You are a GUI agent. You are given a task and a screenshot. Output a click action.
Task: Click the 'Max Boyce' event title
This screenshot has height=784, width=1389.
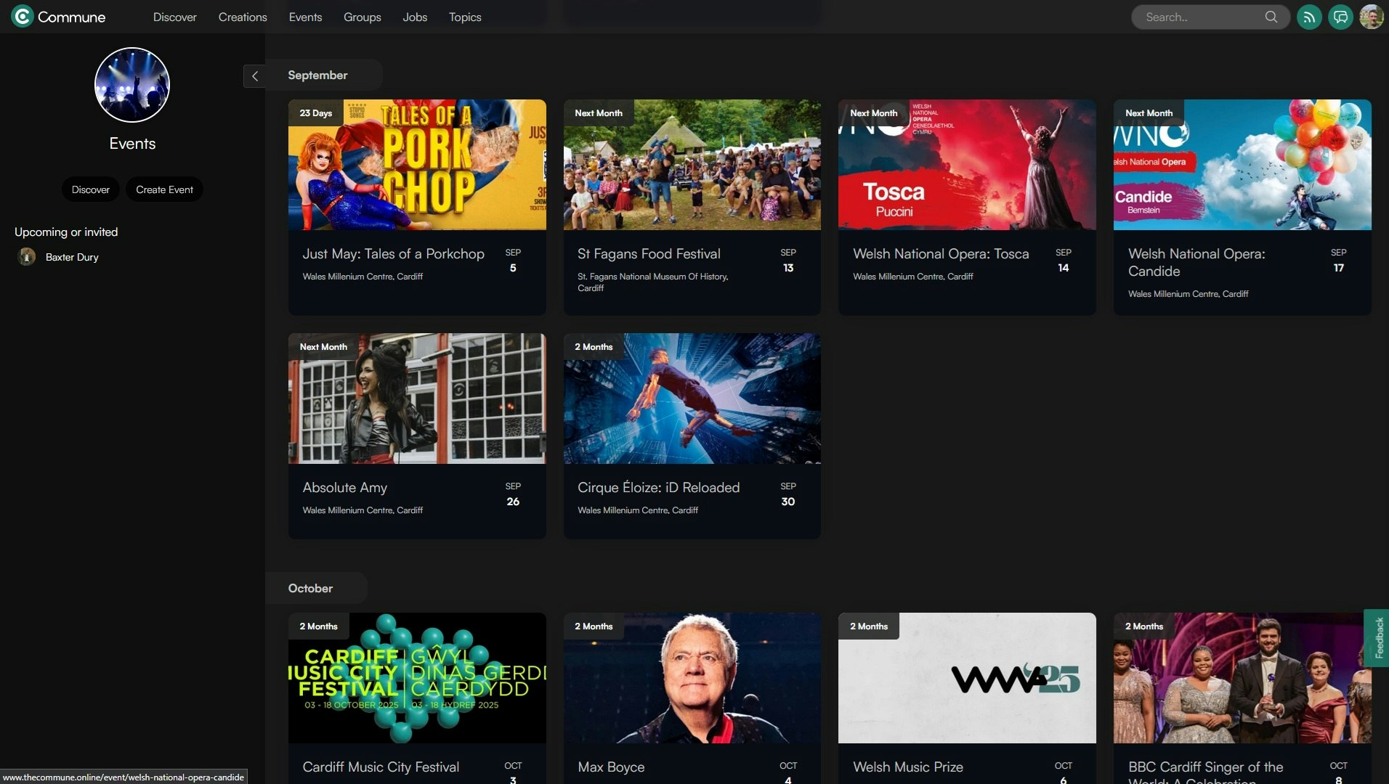pos(611,767)
